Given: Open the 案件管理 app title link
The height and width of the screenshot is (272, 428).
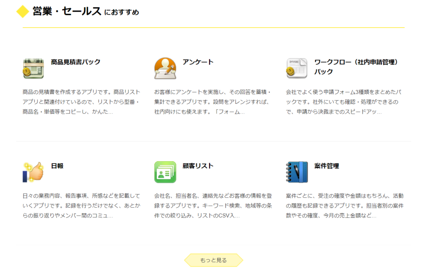Looking at the screenshot, I should 326,165.
